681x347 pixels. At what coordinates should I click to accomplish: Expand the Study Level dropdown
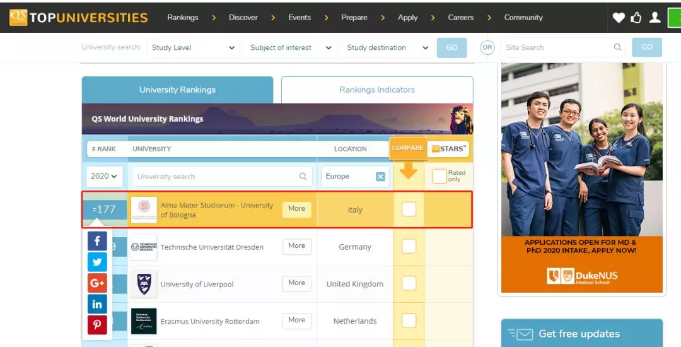point(192,47)
